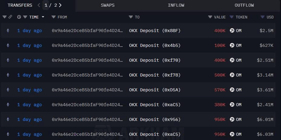281x140 pixels.
Task: Click the link icon in the header
Action: click(10, 17)
